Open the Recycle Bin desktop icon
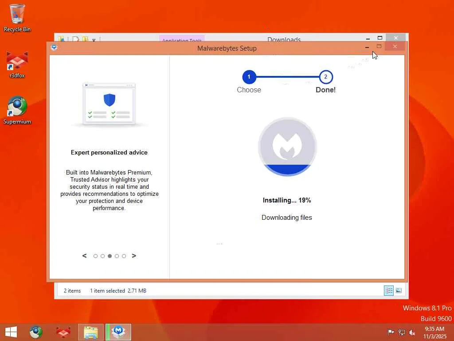The image size is (454, 341). (x=17, y=18)
